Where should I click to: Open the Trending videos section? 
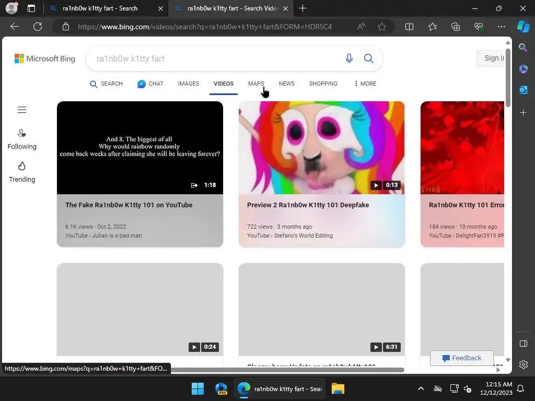coord(22,172)
